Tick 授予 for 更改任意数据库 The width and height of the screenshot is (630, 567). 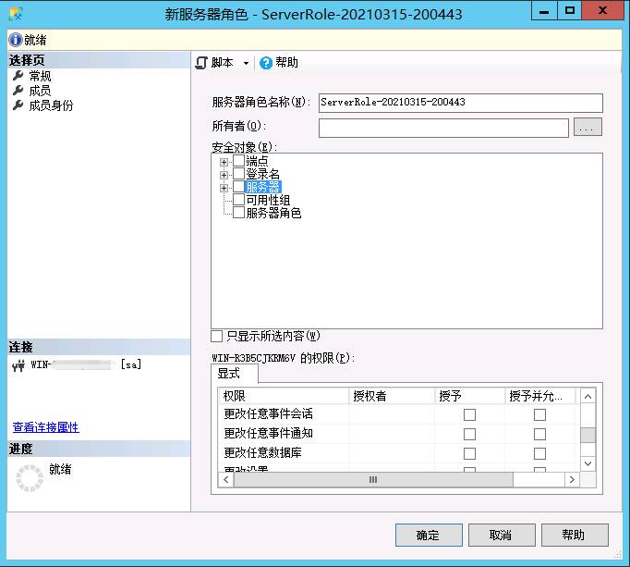[x=469, y=453]
